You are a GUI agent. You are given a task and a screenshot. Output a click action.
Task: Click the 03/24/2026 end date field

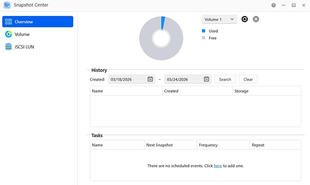pyautogui.click(x=183, y=79)
